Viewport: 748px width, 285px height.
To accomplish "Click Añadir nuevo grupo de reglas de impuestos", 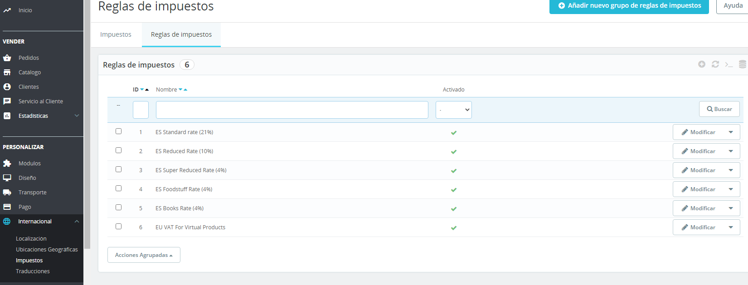I will click(x=629, y=6).
